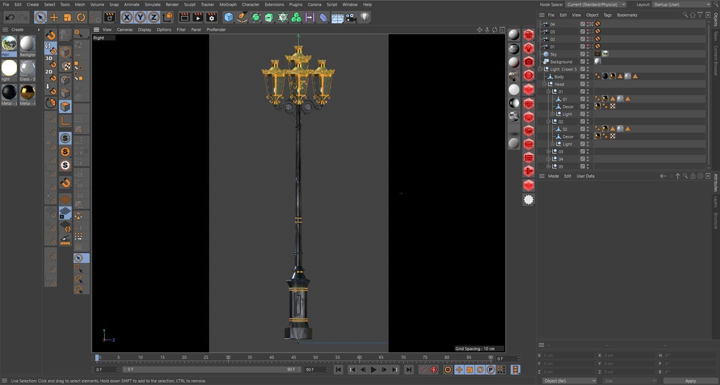Toggle X axis lock
Image resolution: width=720 pixels, height=385 pixels.
click(127, 17)
